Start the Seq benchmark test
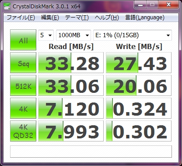The height and width of the screenshot is (166, 182). click(x=23, y=63)
